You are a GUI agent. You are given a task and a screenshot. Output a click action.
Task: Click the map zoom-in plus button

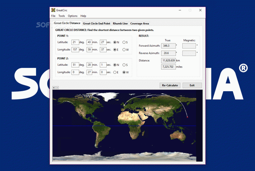pyautogui.click(x=54, y=87)
